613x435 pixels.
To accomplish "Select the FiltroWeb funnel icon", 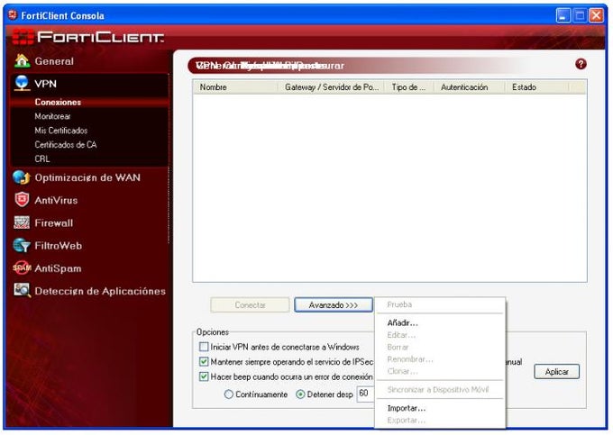I will click(x=22, y=245).
